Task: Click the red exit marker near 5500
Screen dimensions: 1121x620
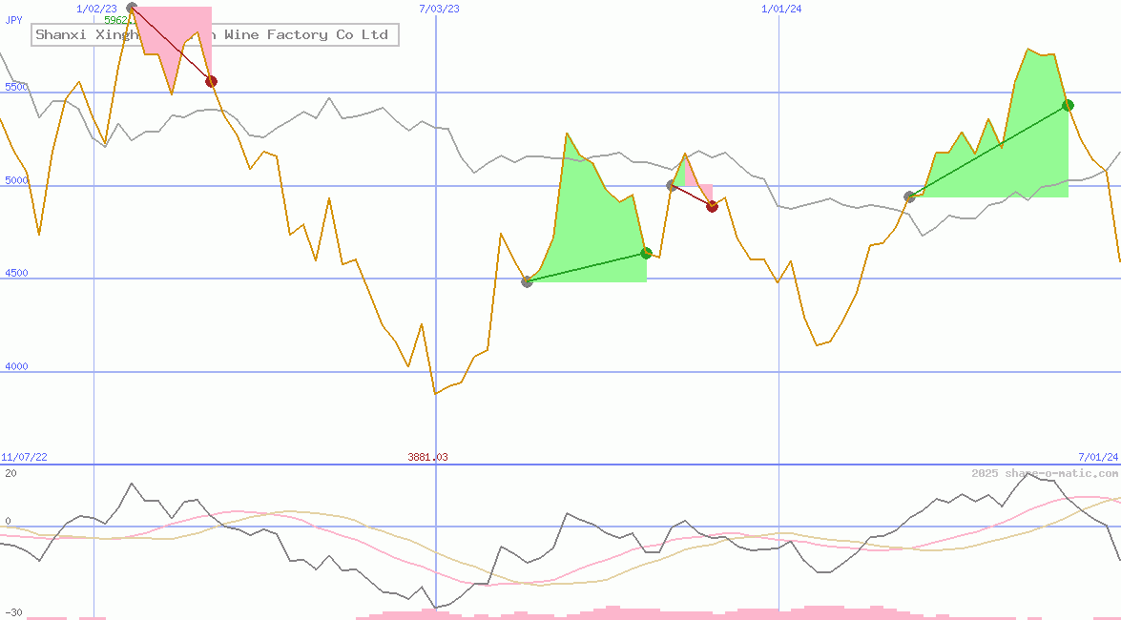Action: (x=211, y=82)
